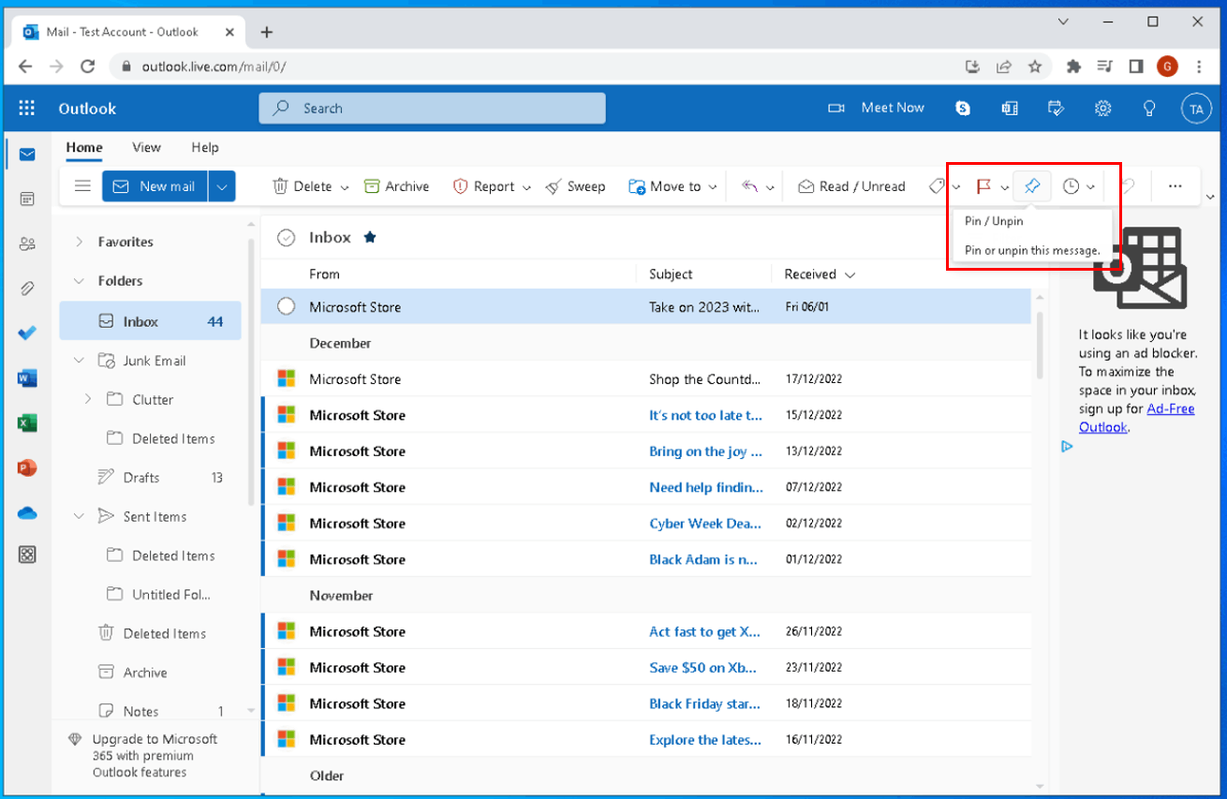Toggle Inbox favorite star
Image resolution: width=1227 pixels, height=799 pixels.
click(x=370, y=238)
